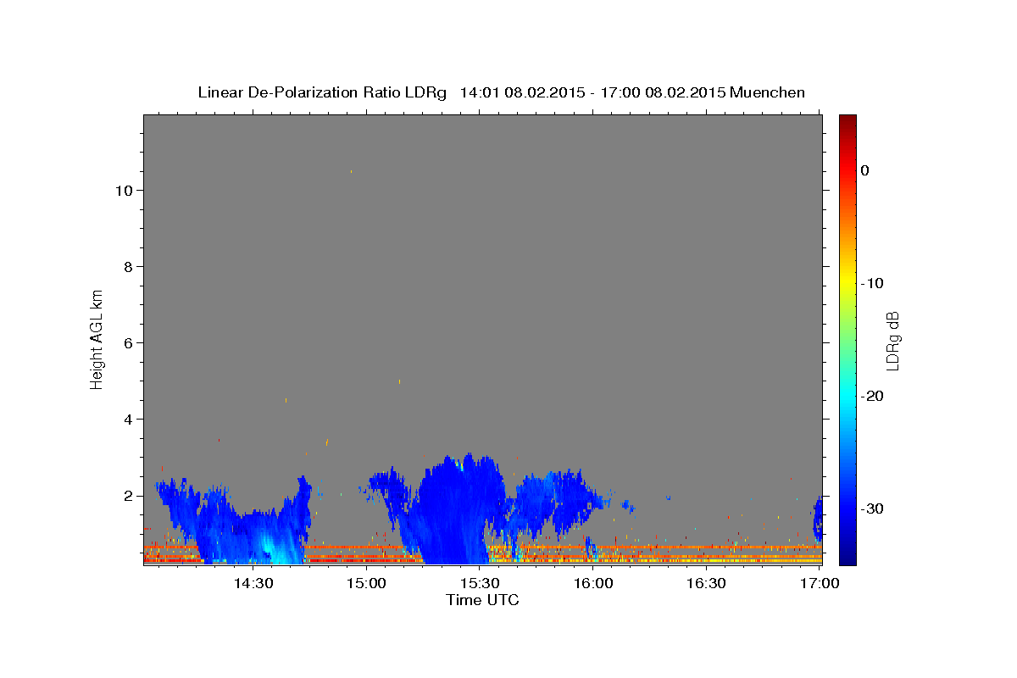Click the 'LDRg dB' colorbar label

[x=892, y=341]
